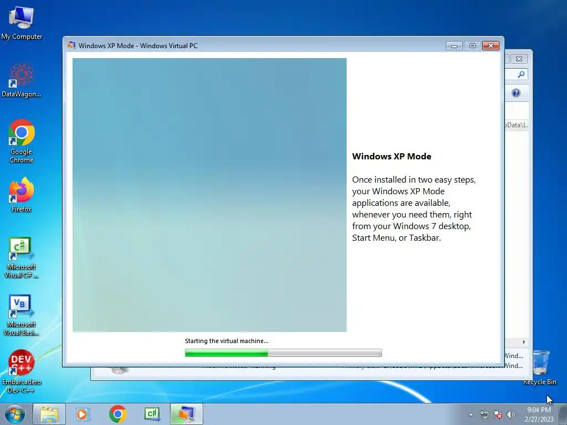Click the scroll right arrow in the background window

(524, 342)
